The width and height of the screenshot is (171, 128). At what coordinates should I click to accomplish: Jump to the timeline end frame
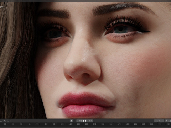pyautogui.click(x=92, y=121)
